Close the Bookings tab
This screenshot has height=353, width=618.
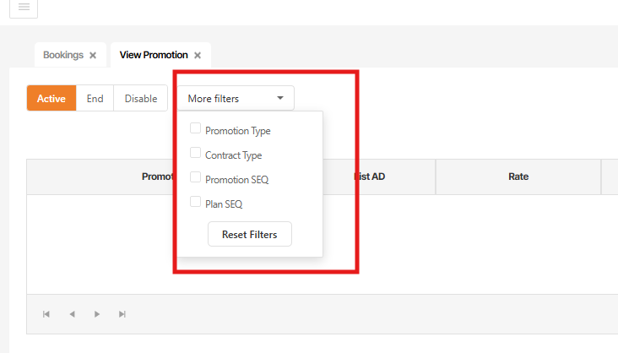point(93,56)
